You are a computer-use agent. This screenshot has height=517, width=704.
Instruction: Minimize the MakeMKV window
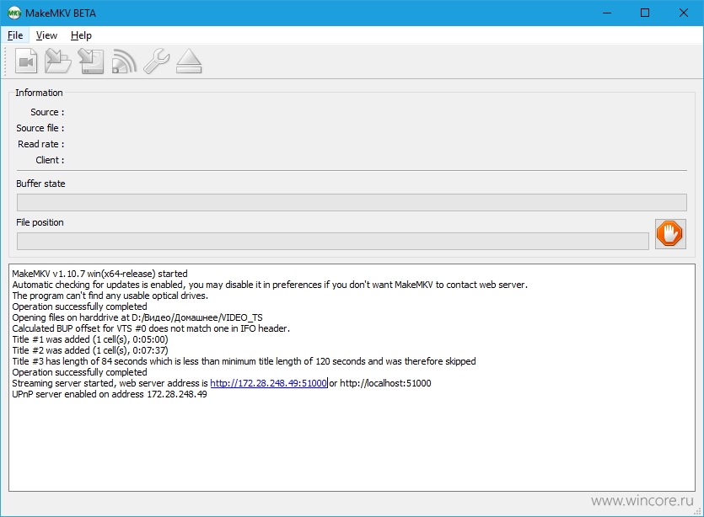(607, 13)
